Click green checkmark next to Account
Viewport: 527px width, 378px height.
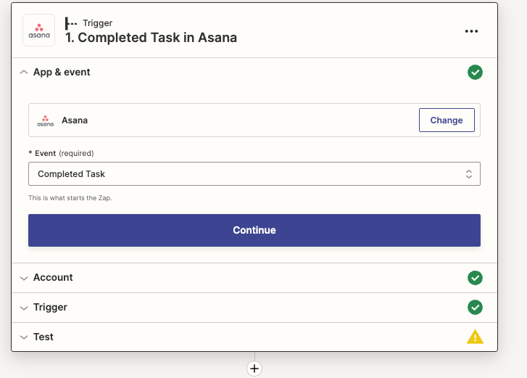click(475, 278)
